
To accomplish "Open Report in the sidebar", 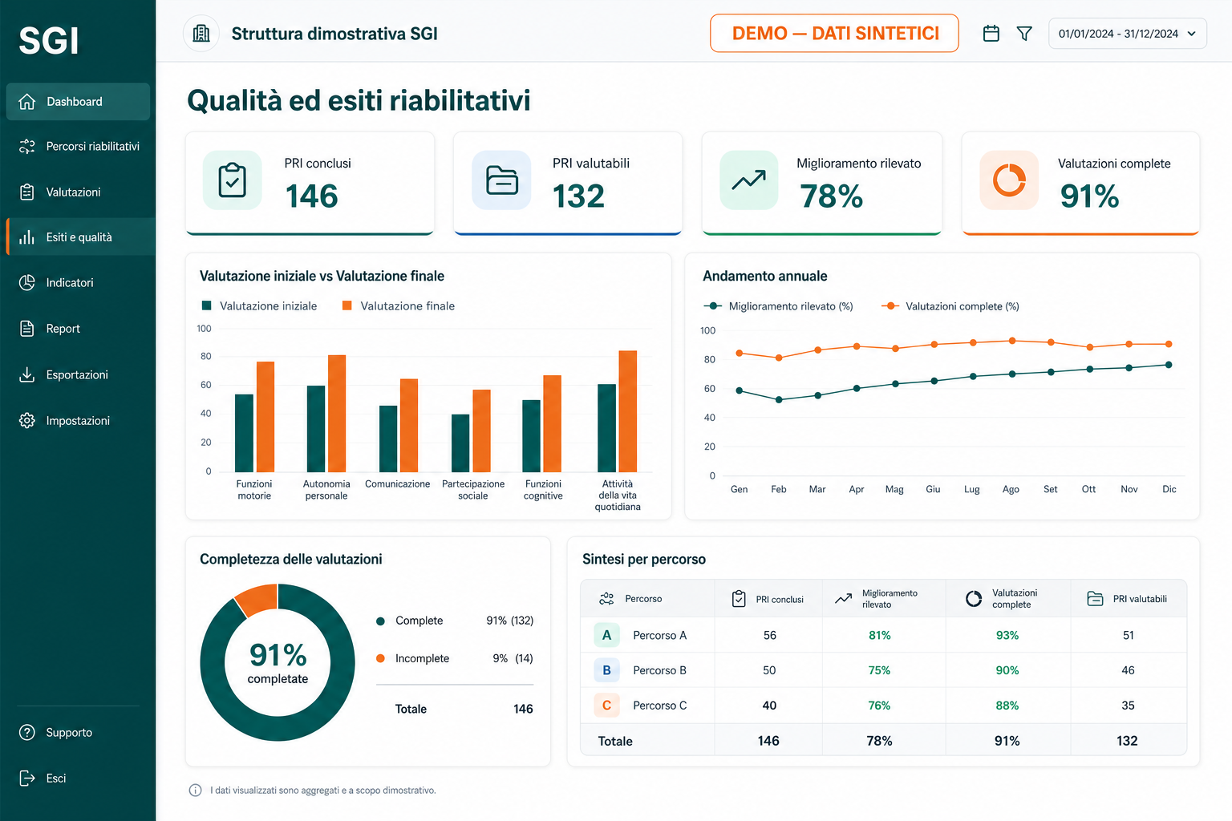I will coord(78,329).
